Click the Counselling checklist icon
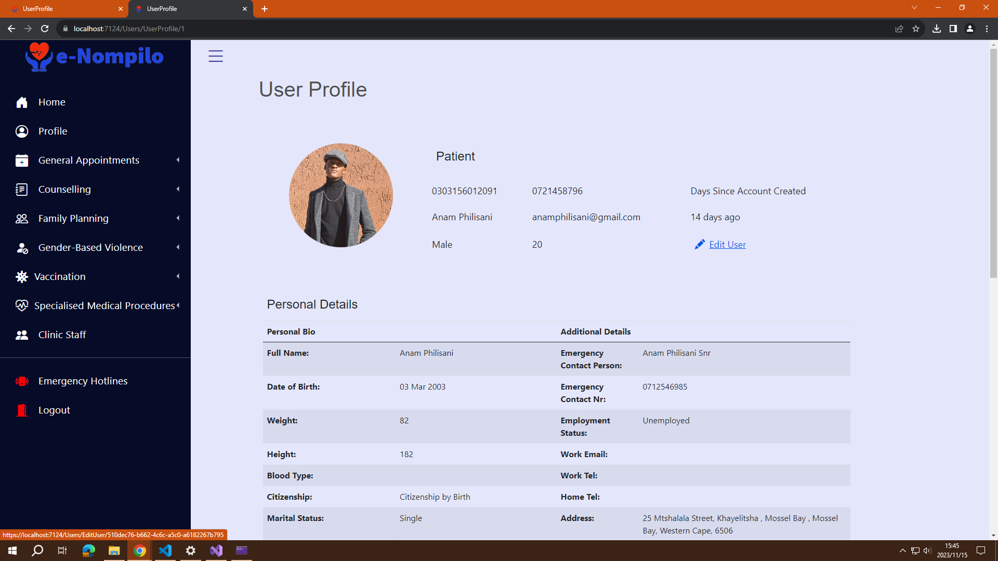The width and height of the screenshot is (998, 561). pos(22,190)
